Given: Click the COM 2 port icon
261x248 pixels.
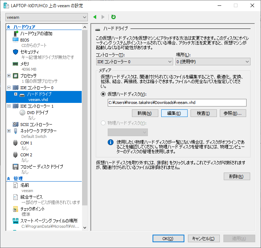Looking at the screenshot, I should coord(15,155).
